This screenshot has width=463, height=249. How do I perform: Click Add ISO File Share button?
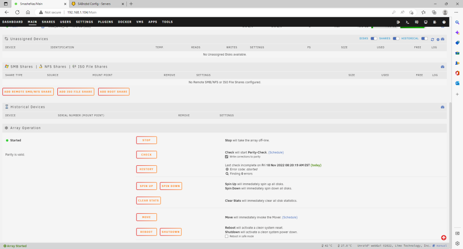[x=76, y=92]
